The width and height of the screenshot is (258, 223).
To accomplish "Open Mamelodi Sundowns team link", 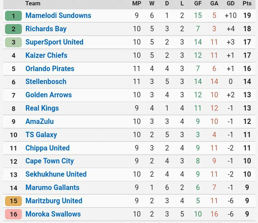I will (x=58, y=15).
